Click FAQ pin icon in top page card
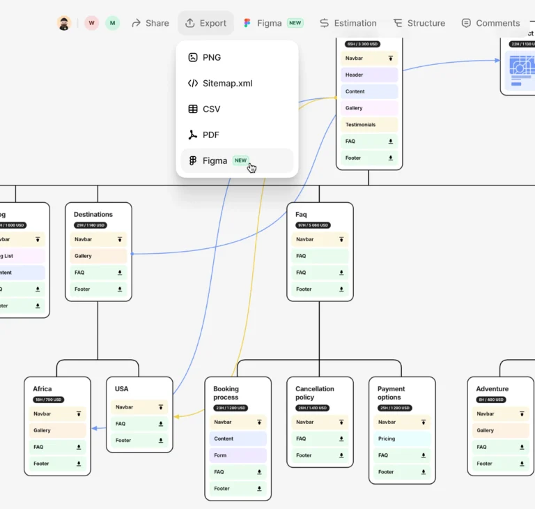 [x=391, y=142]
